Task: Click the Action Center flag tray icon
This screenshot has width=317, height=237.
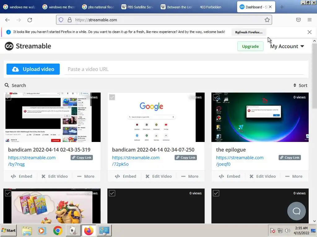Action: pyautogui.click(x=272, y=230)
